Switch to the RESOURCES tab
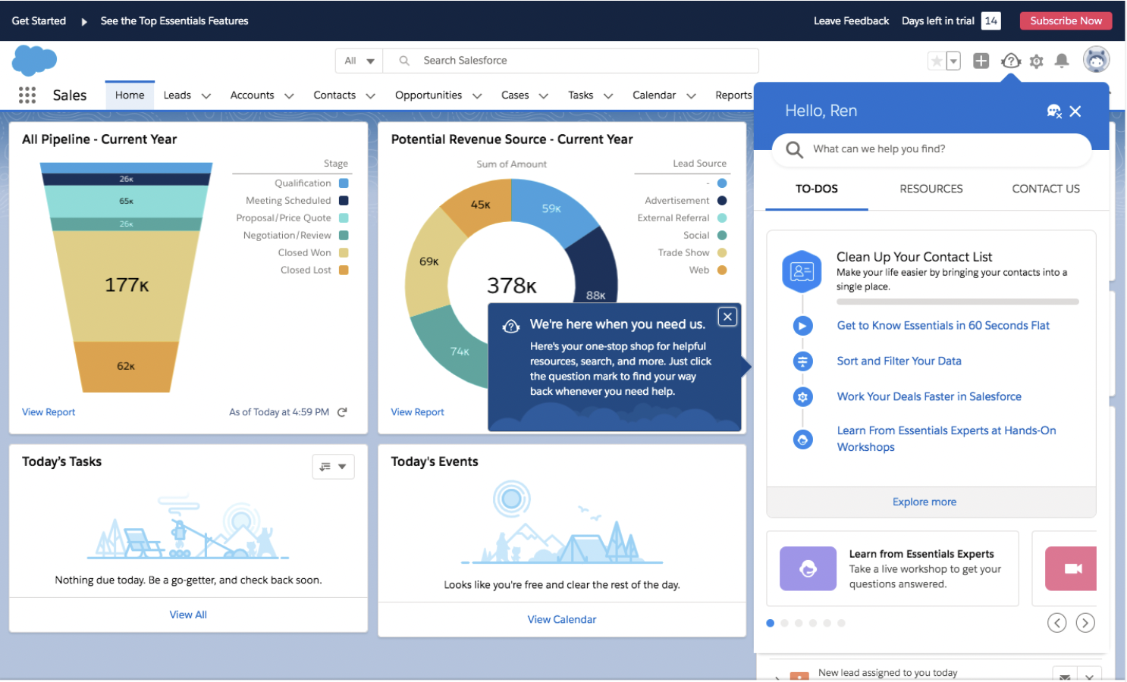The width and height of the screenshot is (1127, 682). coord(931,189)
